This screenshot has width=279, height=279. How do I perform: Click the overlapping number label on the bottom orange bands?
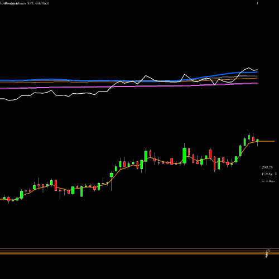[267, 253]
